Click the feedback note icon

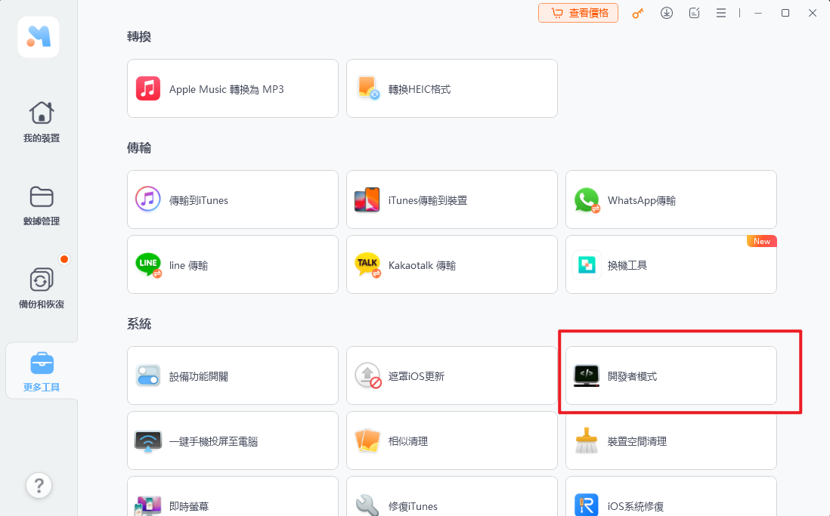coord(694,13)
